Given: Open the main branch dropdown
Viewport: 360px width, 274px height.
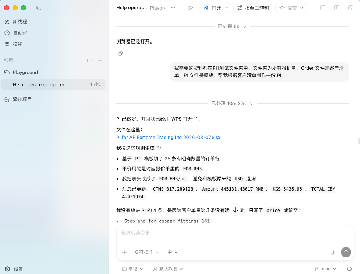Looking at the screenshot, I should pos(325,269).
